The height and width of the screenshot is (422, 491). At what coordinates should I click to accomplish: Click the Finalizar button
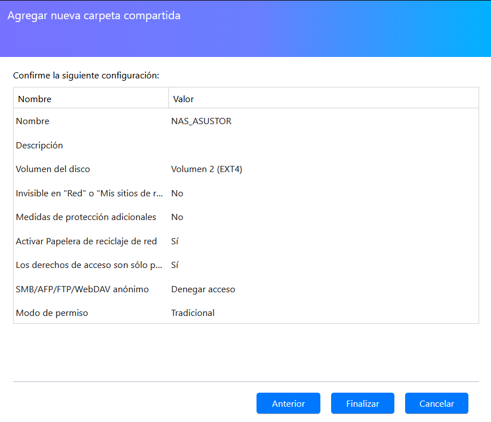click(362, 403)
